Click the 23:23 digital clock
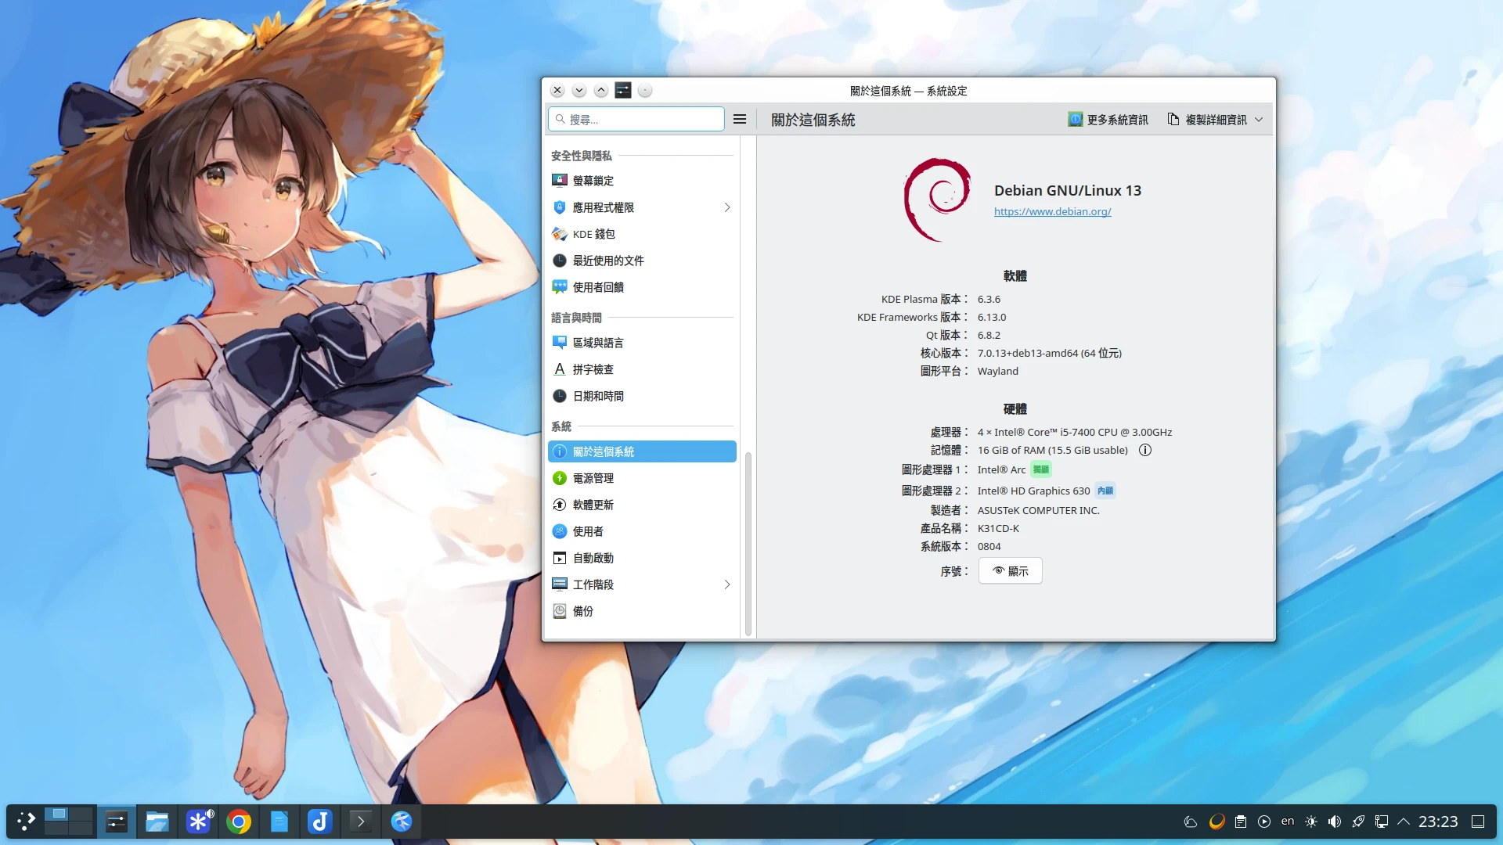 click(x=1438, y=822)
